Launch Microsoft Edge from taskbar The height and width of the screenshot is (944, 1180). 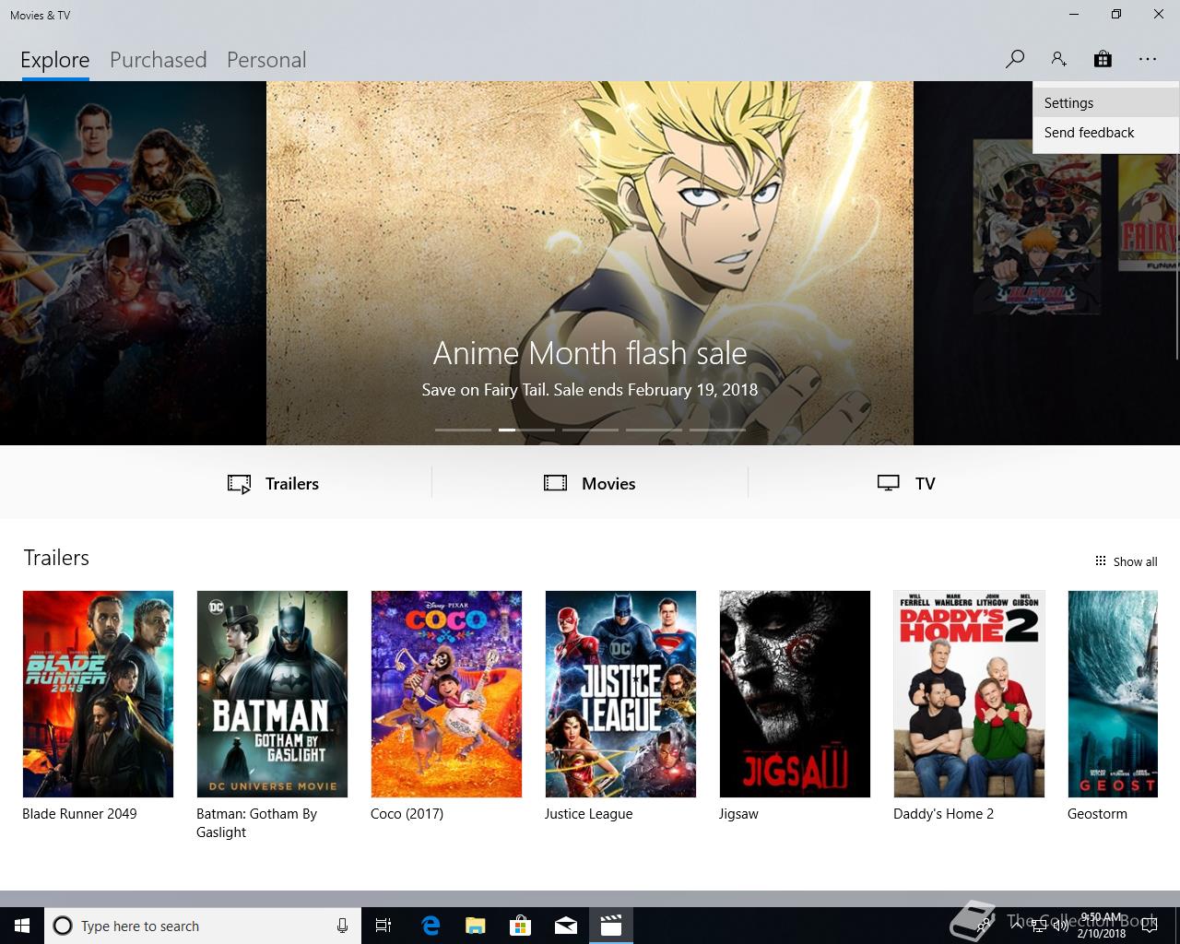pyautogui.click(x=431, y=926)
